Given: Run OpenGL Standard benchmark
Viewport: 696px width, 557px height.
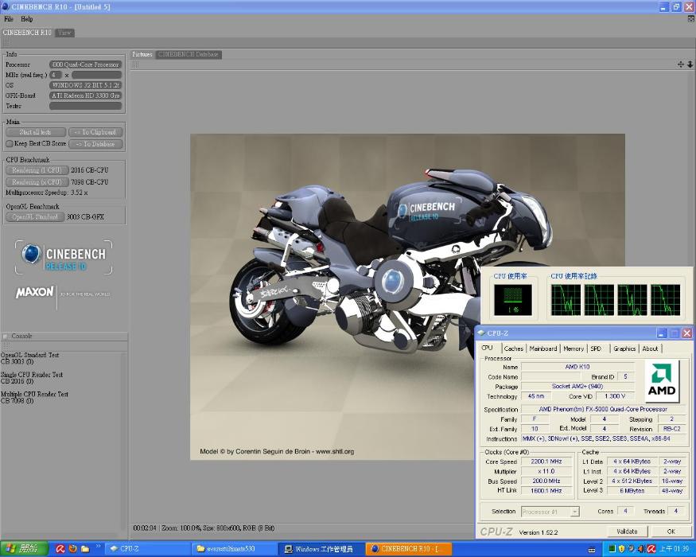Looking at the screenshot, I should click(x=35, y=216).
